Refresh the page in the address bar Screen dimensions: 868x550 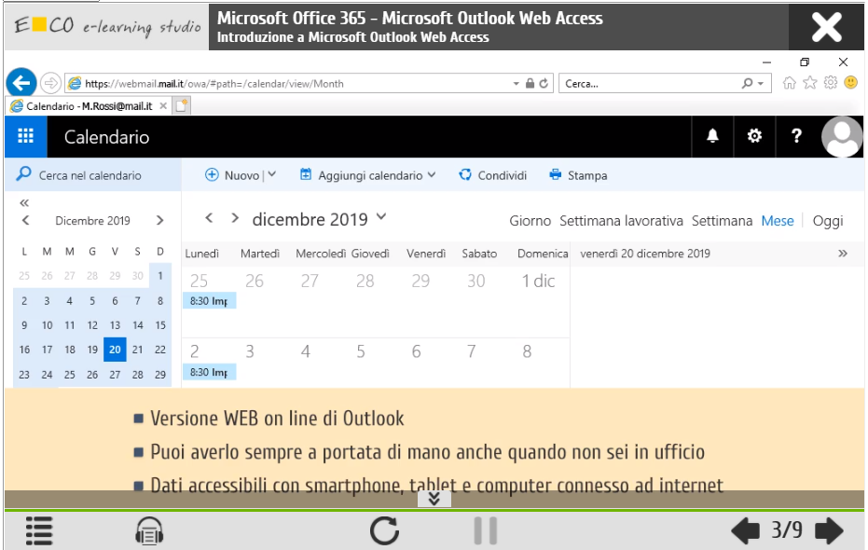[544, 84]
